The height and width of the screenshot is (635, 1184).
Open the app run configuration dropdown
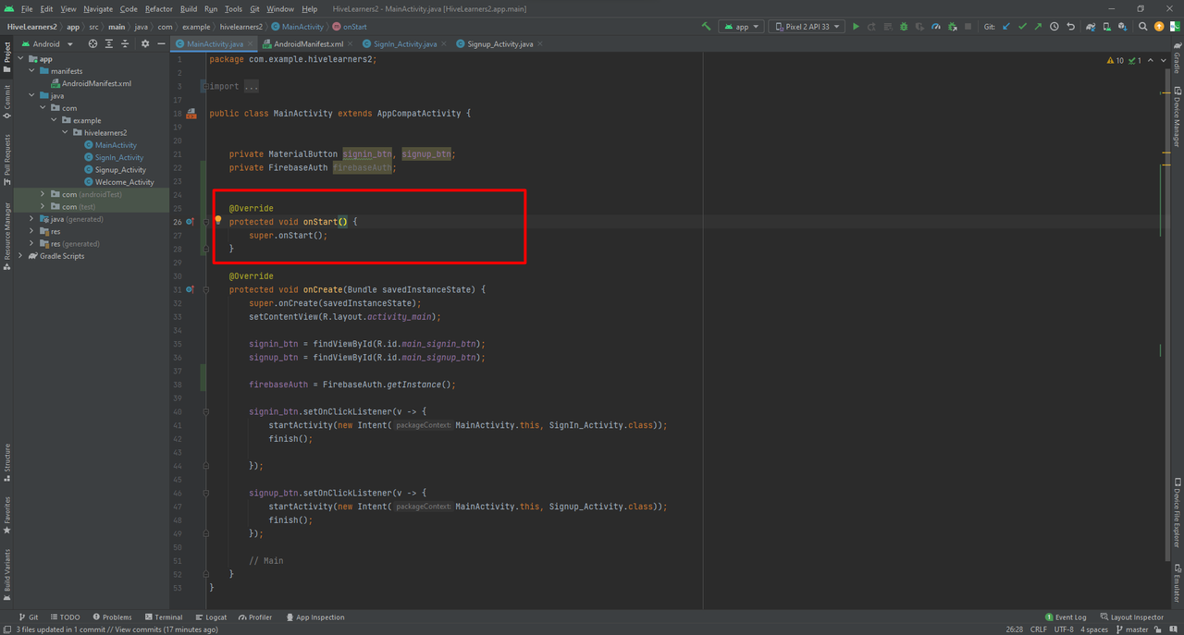click(743, 27)
